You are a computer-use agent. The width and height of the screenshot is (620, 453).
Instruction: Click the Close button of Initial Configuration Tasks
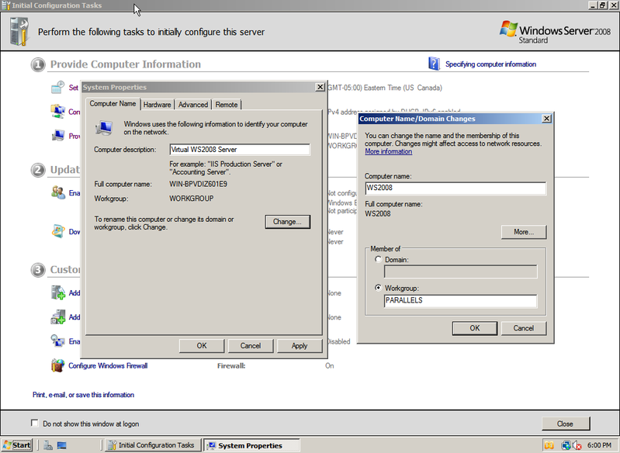click(x=566, y=424)
